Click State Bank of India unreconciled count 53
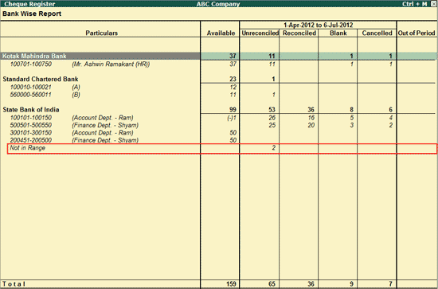Viewport: 438px width, 289px height. tap(272, 109)
